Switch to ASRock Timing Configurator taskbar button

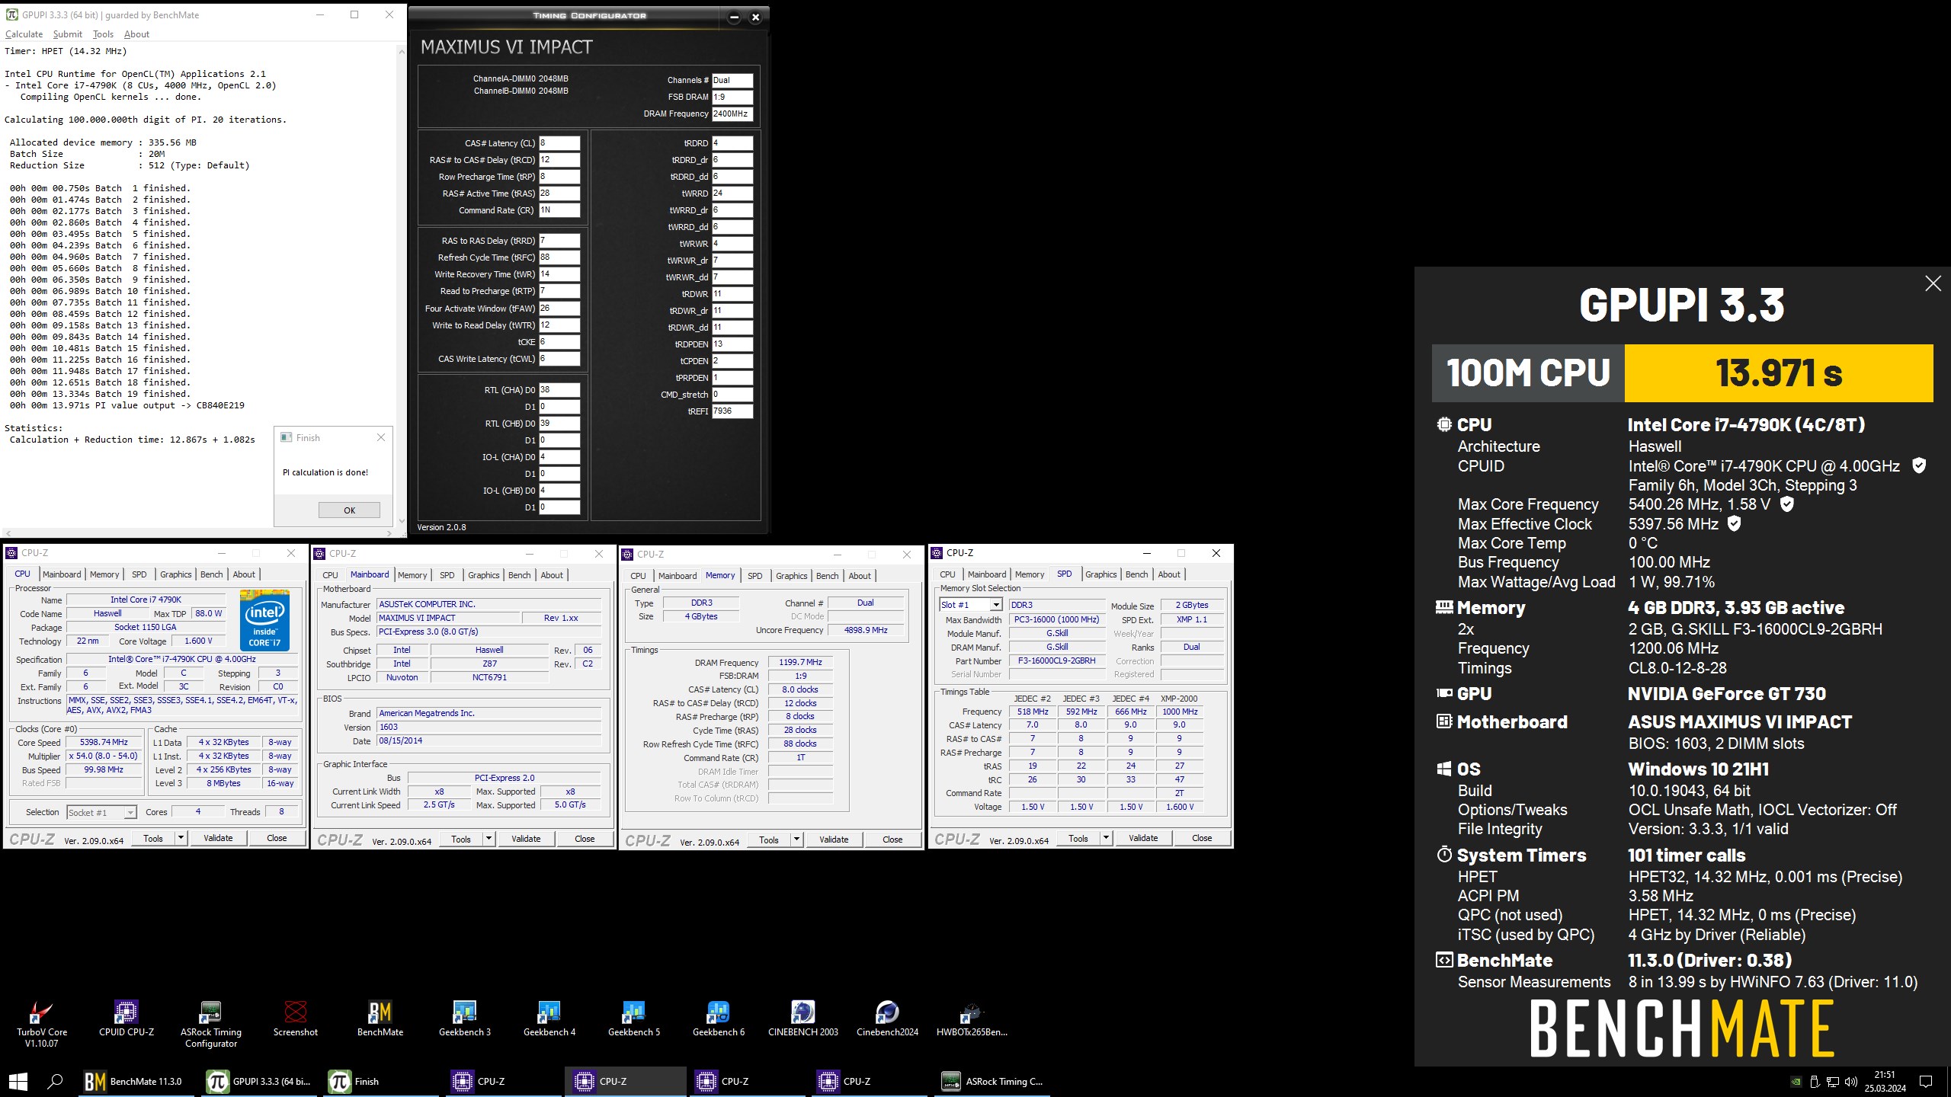coord(992,1081)
